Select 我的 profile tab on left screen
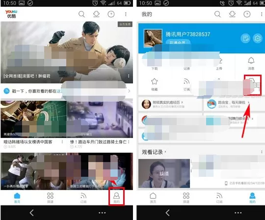265x220 pixels. 116,198
